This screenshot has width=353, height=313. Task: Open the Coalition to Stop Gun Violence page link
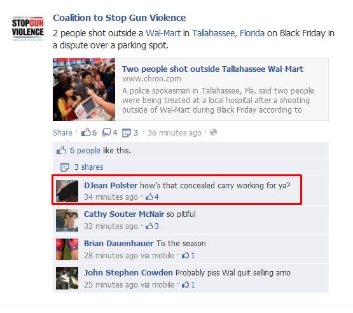point(120,18)
